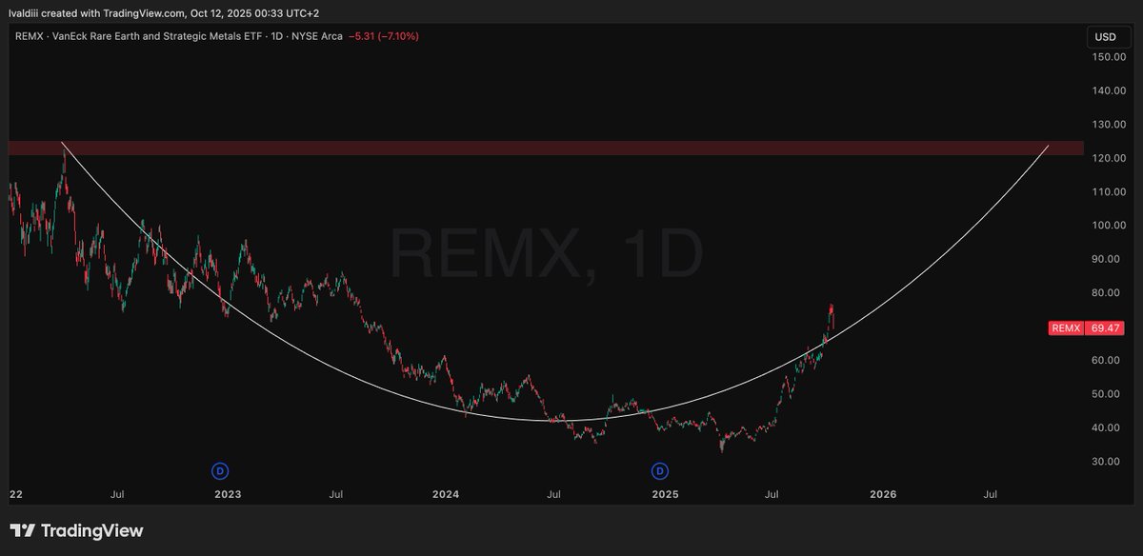Click the 120.00 price axis label
This screenshot has height=556, width=1143.
point(1109,158)
